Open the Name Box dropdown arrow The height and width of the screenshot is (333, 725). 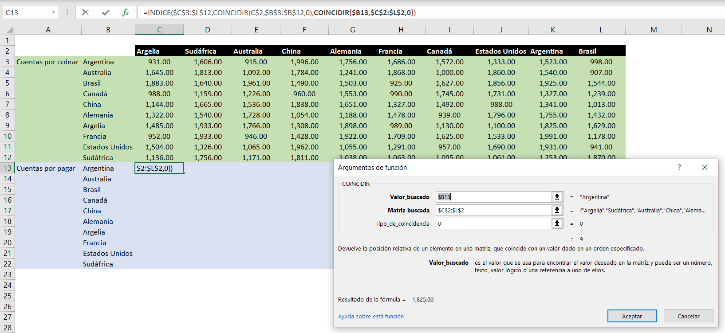(x=53, y=12)
